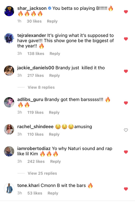Open the jackie_daniels00 username link
The height and width of the screenshot is (203, 135).
pyautogui.click(x=36, y=68)
